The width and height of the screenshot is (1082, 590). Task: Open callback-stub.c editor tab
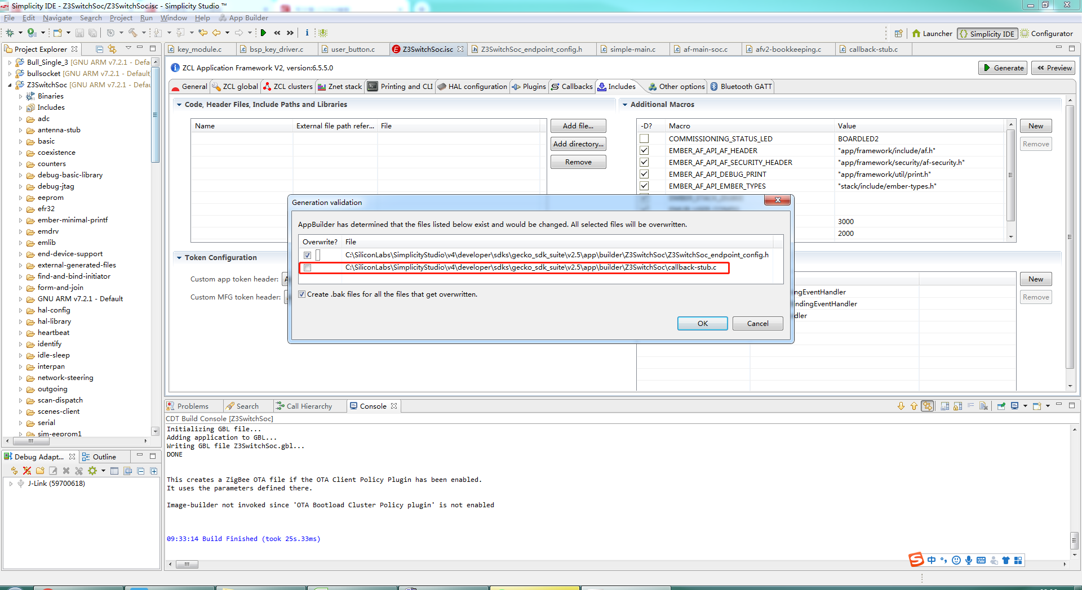(x=873, y=49)
